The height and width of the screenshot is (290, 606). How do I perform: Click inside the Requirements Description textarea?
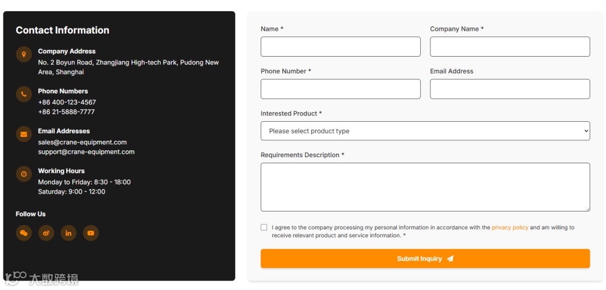(425, 187)
